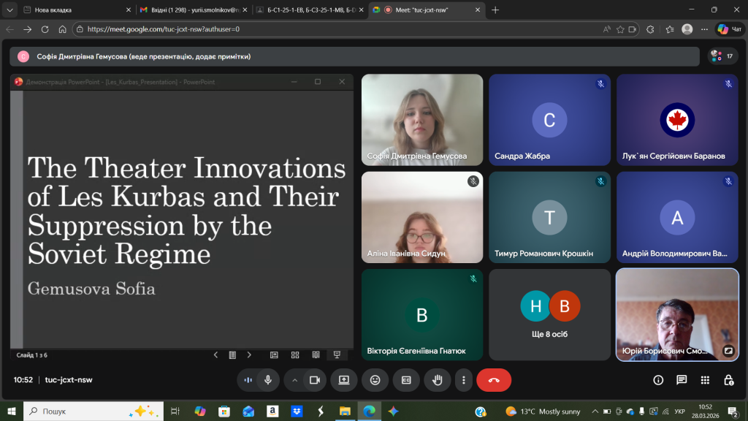The image size is (748, 421).
Task: Open host controls lock icon
Action: pyautogui.click(x=728, y=380)
